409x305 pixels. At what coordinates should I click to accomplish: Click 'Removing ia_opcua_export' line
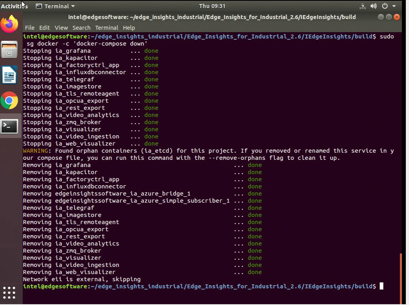click(x=142, y=229)
